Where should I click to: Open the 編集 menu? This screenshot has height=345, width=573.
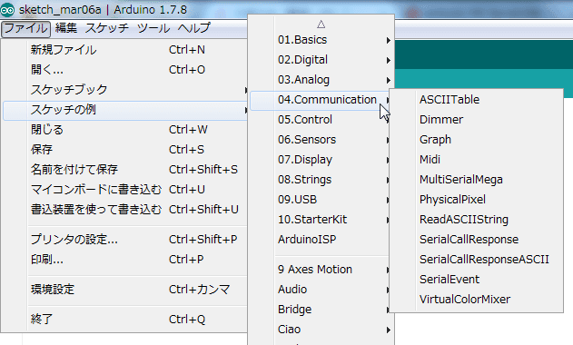pos(66,28)
